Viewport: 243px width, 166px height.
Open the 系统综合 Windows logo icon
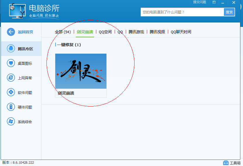[x=11, y=121]
